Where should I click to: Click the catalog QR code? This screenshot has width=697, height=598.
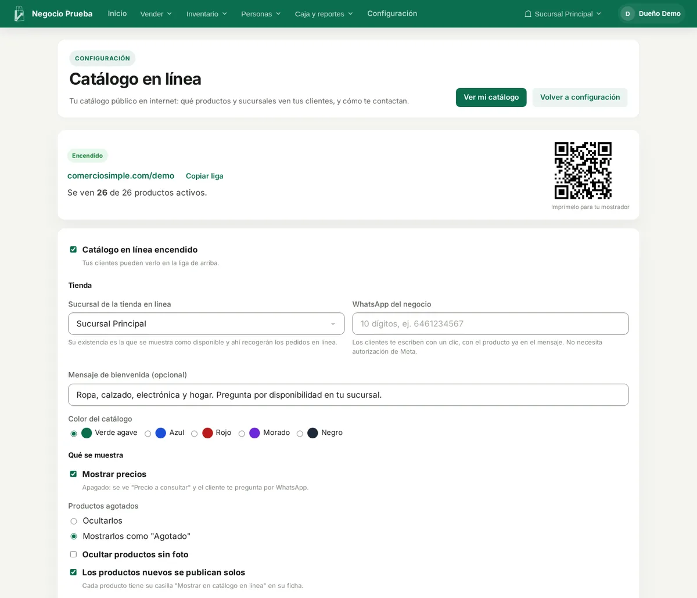click(x=583, y=171)
